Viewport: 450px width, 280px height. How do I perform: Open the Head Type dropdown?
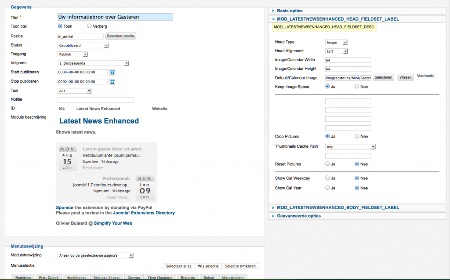pos(336,42)
